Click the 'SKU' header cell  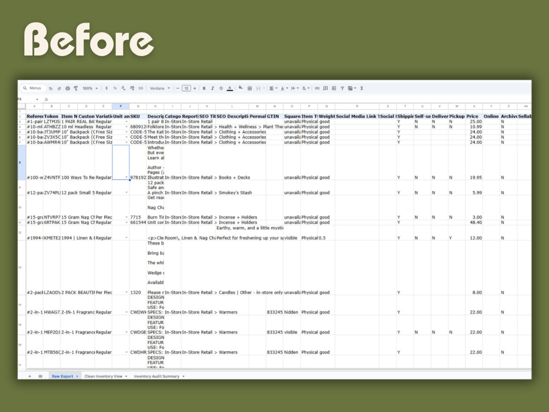(x=138, y=116)
